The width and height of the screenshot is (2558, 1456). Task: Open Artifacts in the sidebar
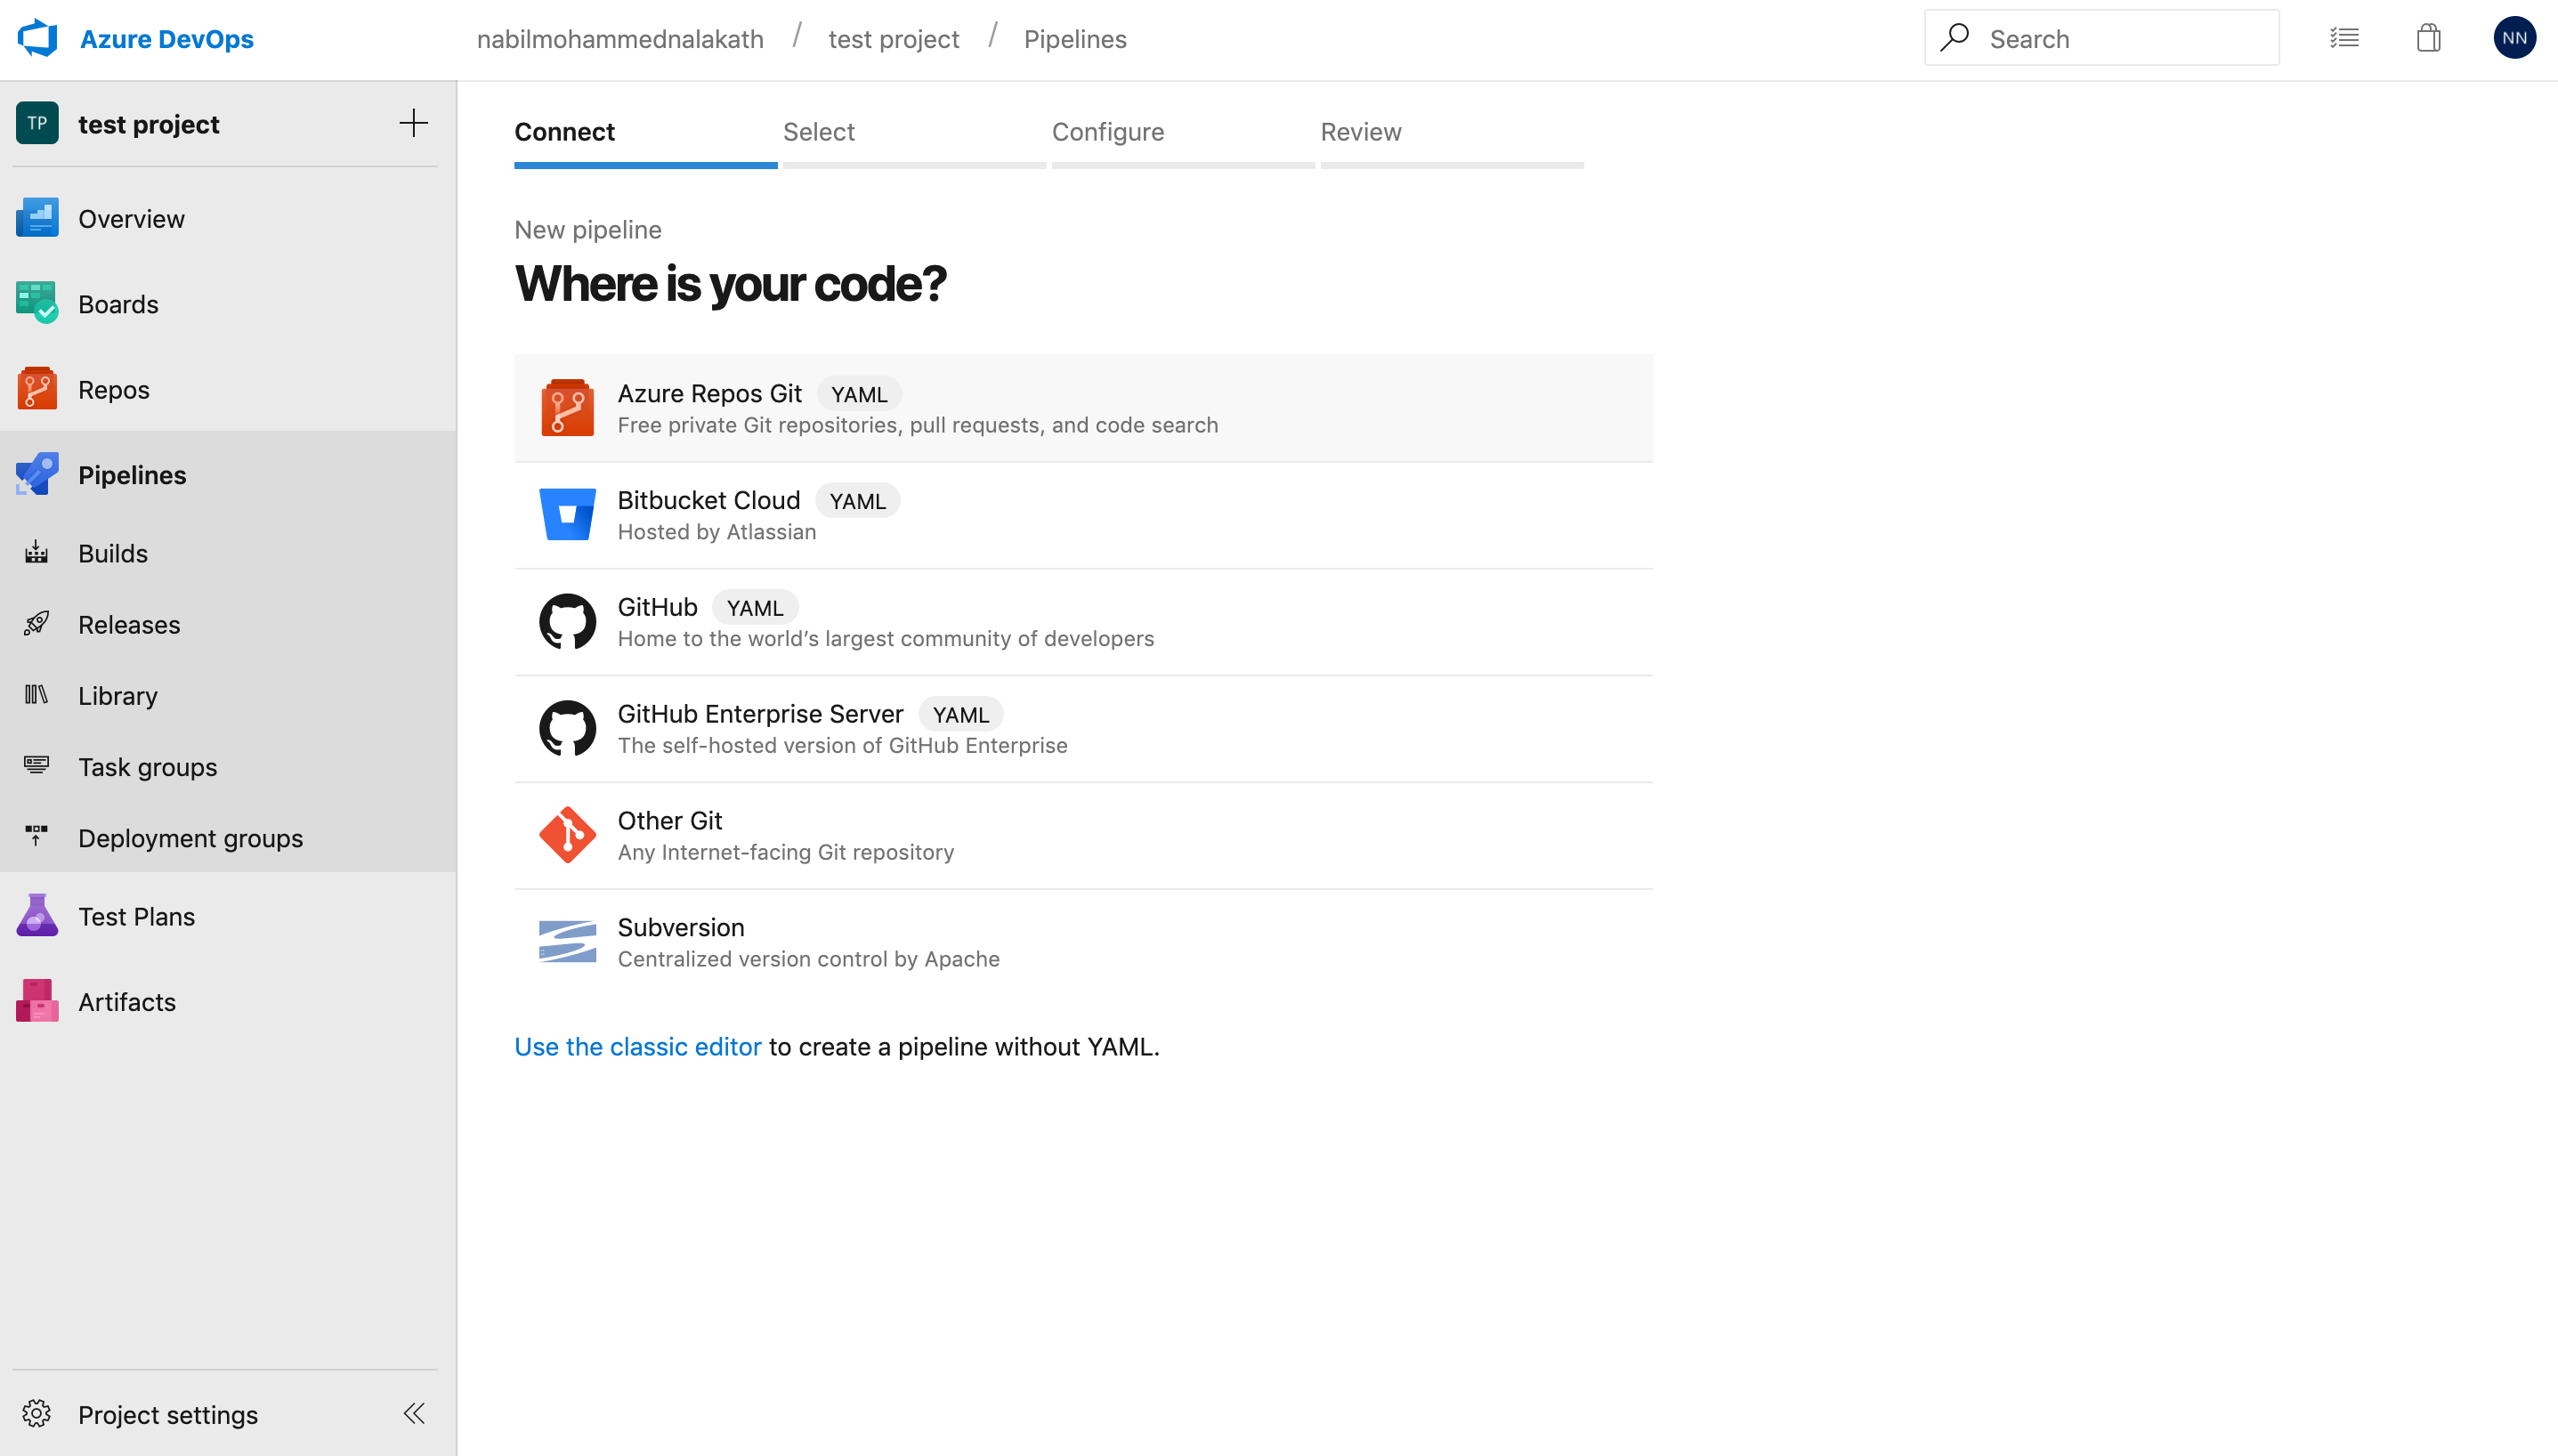pyautogui.click(x=228, y=1000)
